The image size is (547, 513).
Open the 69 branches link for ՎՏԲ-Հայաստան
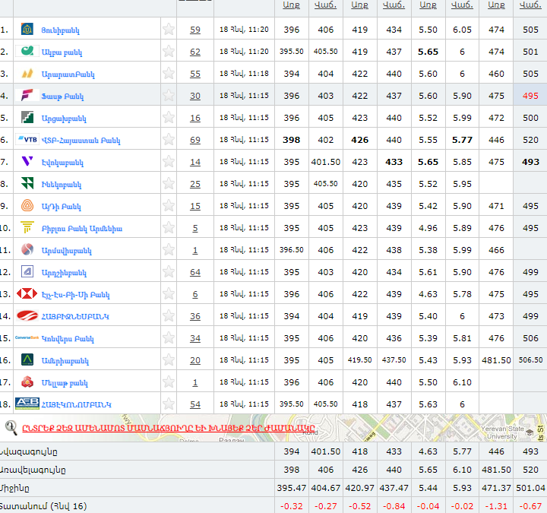pos(195,140)
